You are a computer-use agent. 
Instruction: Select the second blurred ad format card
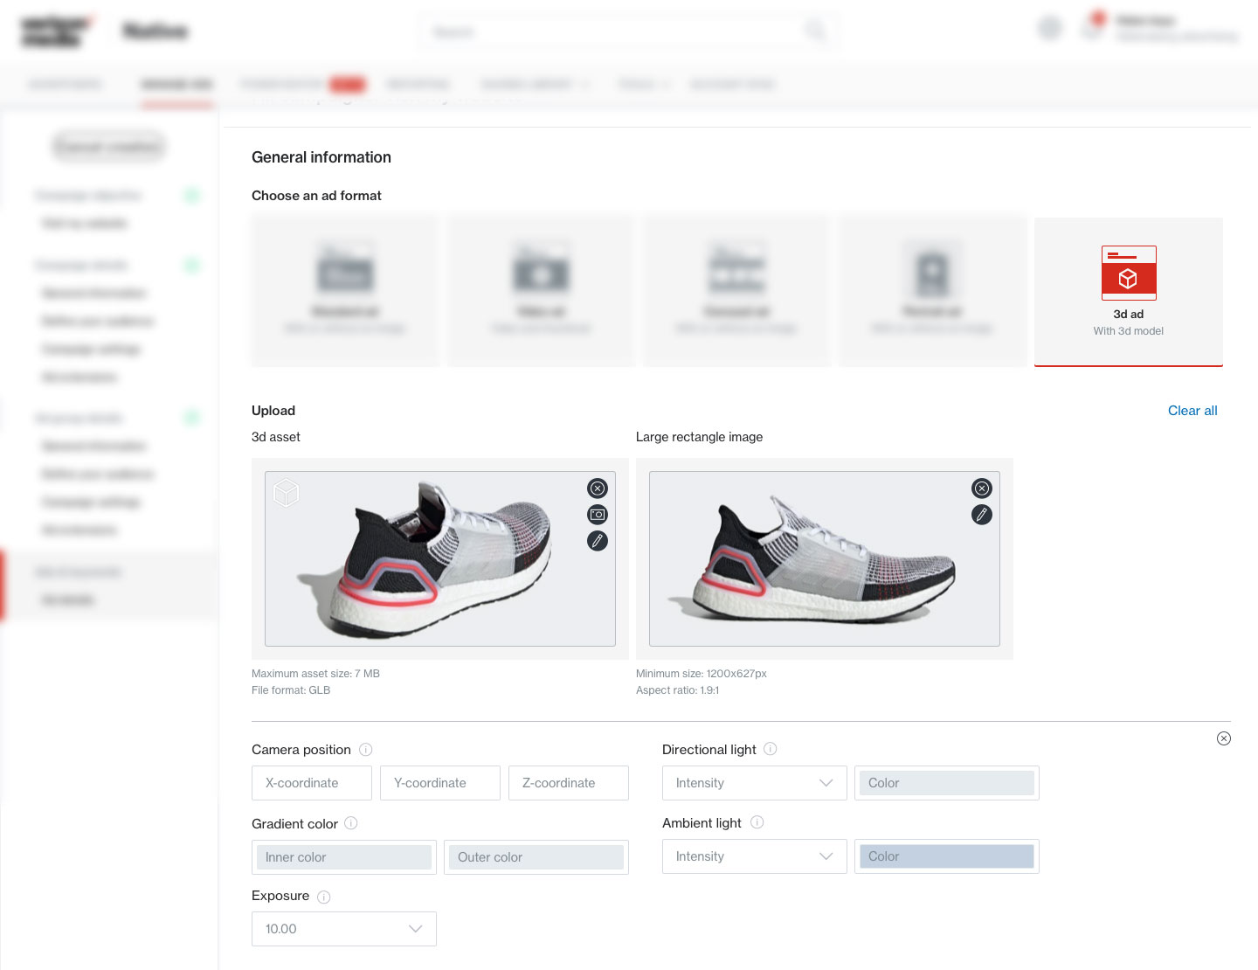click(x=541, y=292)
